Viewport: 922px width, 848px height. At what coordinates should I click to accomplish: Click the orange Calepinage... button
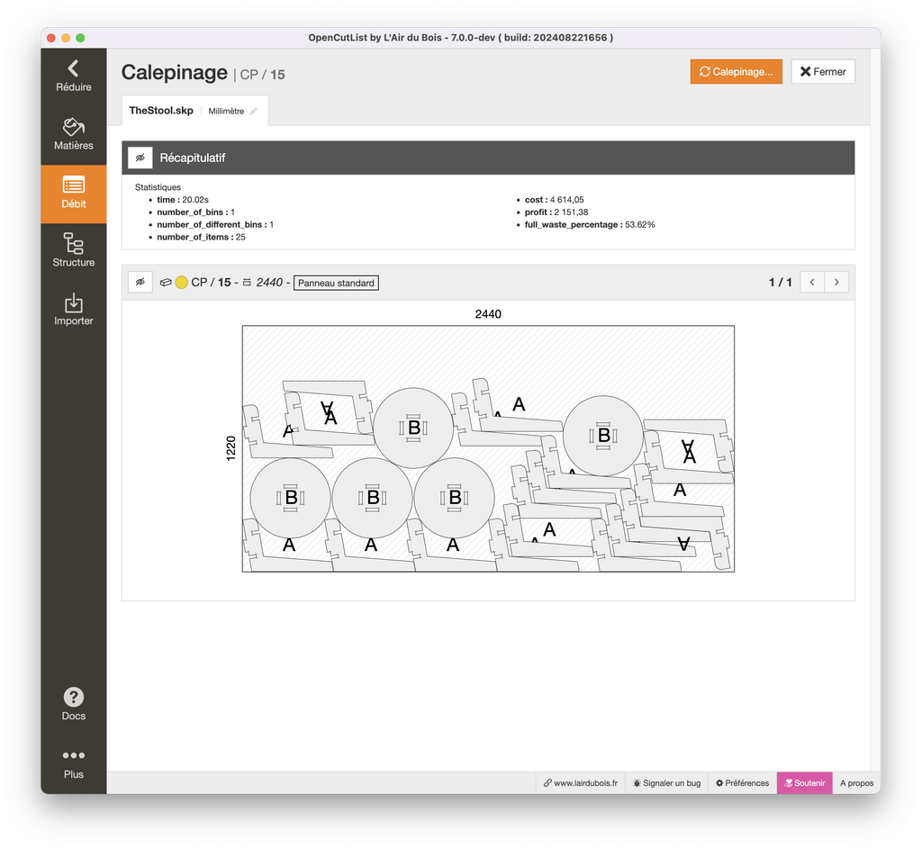click(x=736, y=72)
